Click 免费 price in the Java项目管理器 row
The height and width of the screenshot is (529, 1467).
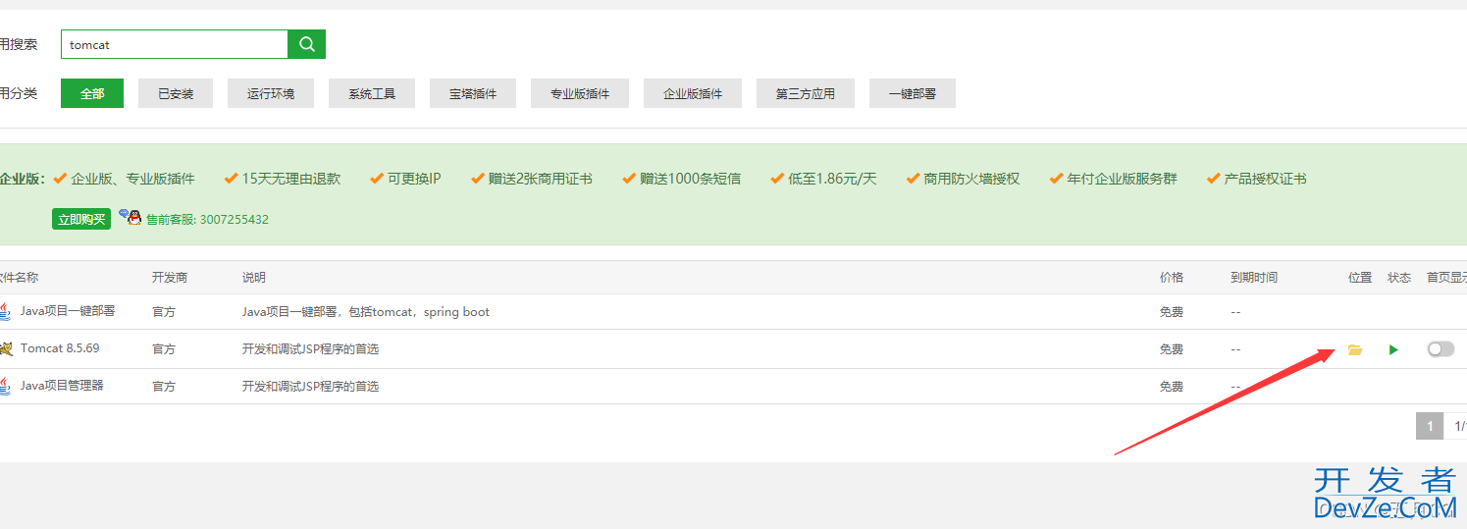tap(1172, 387)
